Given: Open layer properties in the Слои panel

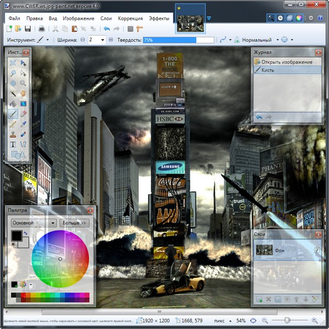Looking at the screenshot, I should (x=315, y=299).
